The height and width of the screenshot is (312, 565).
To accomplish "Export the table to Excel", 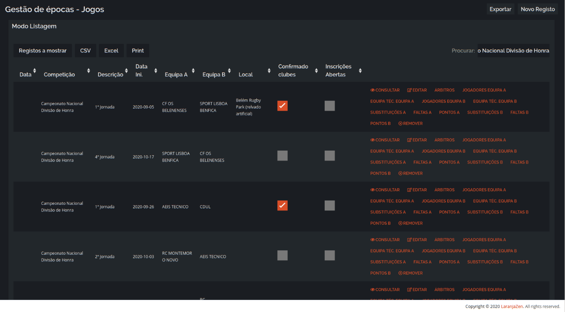I will pos(111,51).
